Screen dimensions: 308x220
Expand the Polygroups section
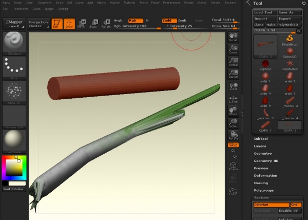(264, 191)
